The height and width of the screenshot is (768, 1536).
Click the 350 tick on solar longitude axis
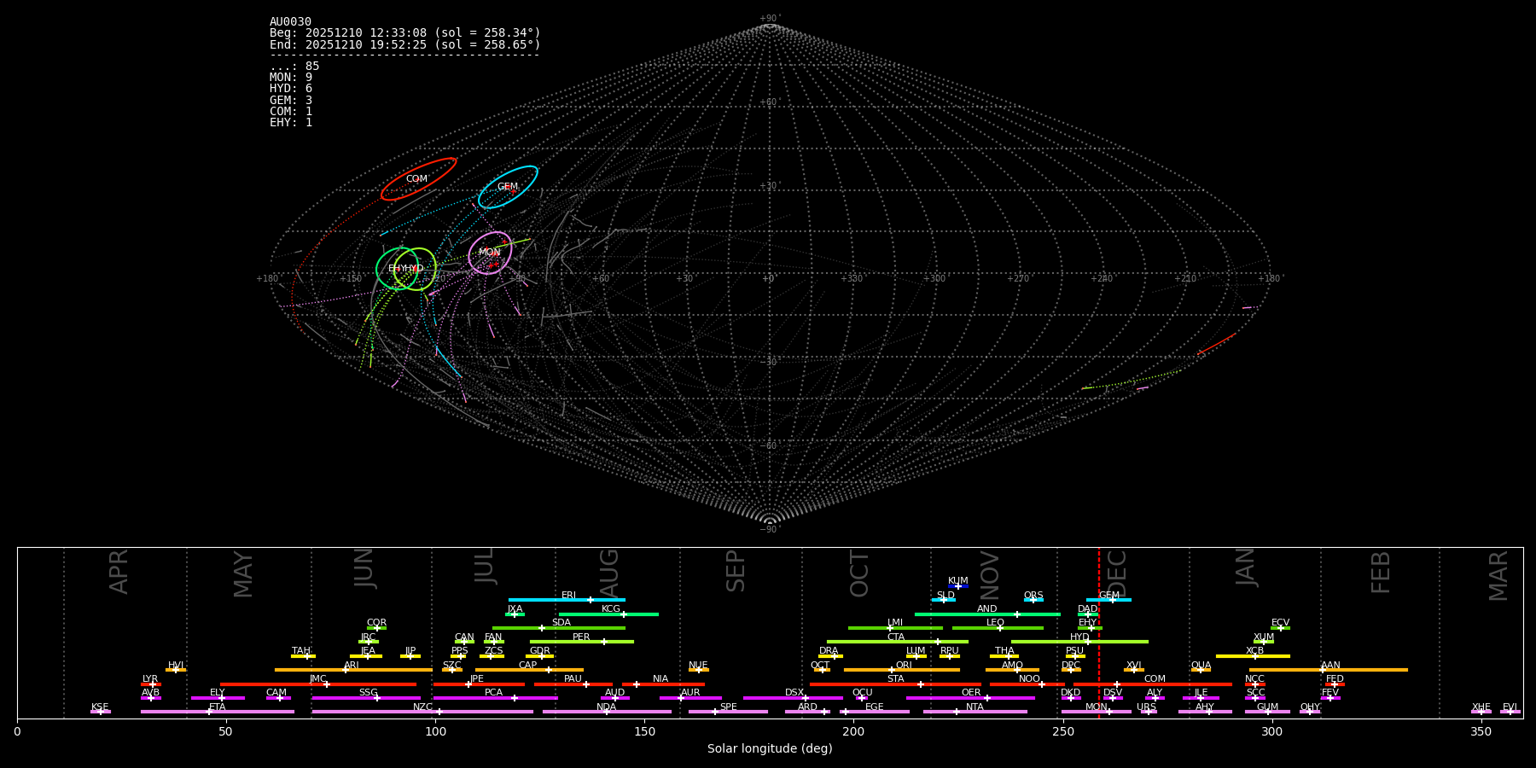(x=1481, y=732)
